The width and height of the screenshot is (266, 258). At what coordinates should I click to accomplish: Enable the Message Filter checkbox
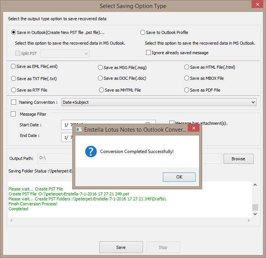tap(14, 114)
